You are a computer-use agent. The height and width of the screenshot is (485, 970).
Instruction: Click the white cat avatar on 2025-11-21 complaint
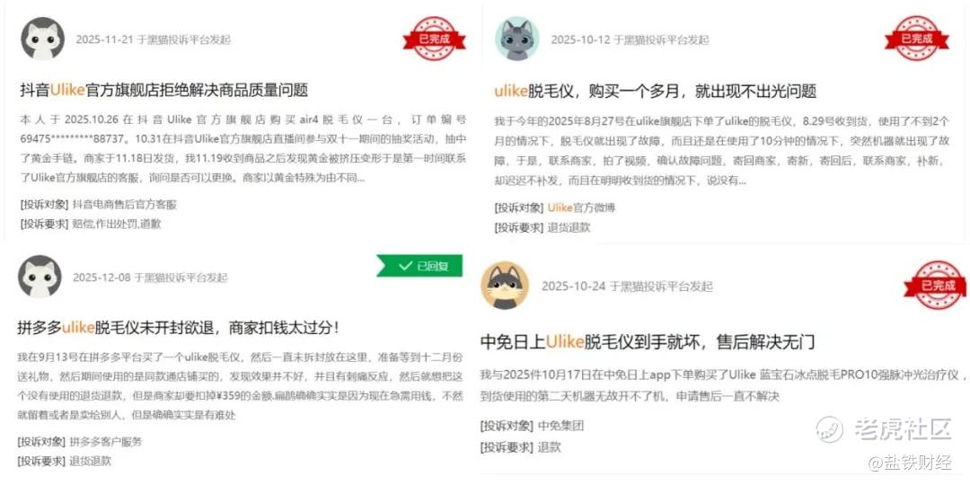click(x=43, y=39)
